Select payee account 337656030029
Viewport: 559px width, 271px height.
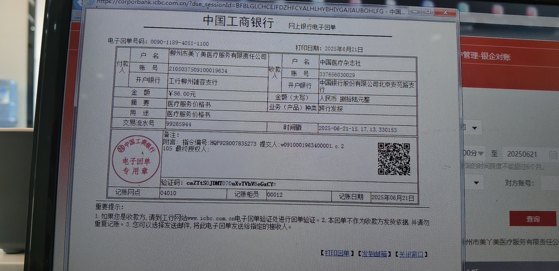click(x=337, y=75)
